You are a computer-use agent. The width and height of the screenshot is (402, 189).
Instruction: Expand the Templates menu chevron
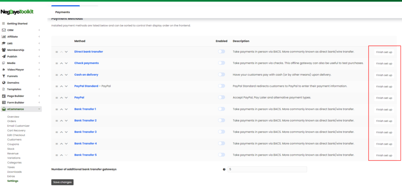click(x=39, y=89)
